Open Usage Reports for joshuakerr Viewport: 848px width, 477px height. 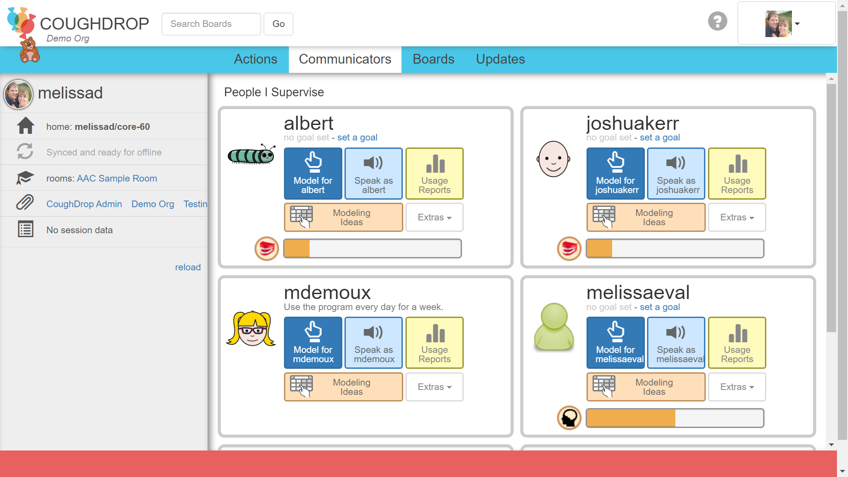coord(737,174)
